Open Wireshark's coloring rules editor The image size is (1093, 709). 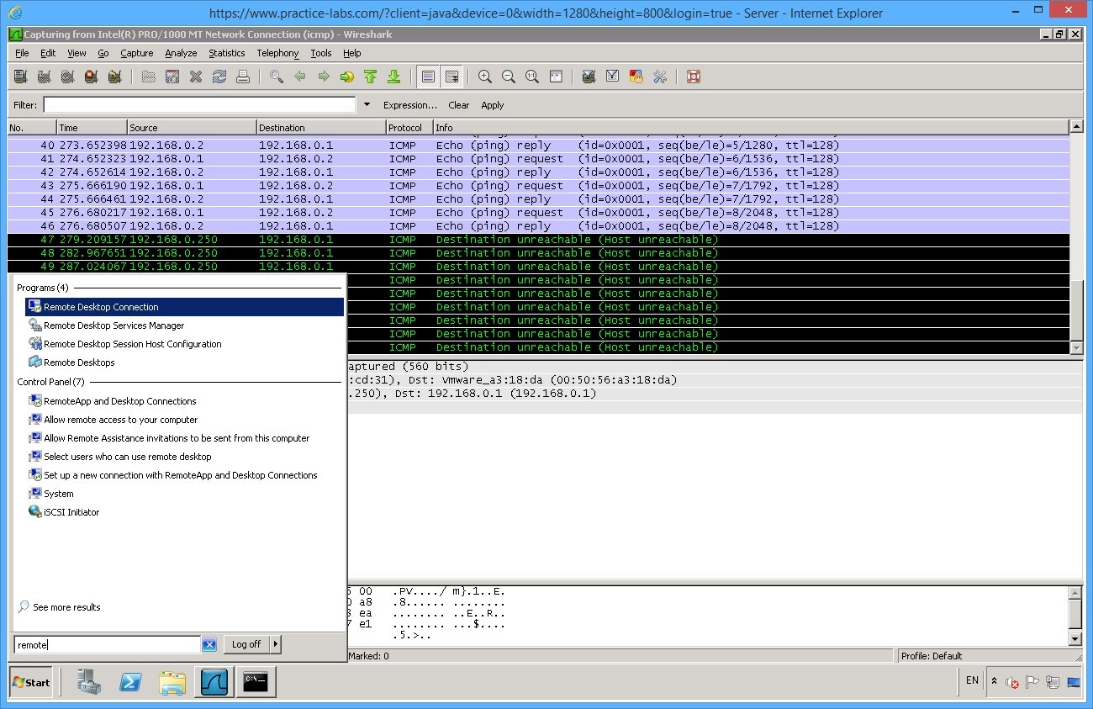pos(636,77)
